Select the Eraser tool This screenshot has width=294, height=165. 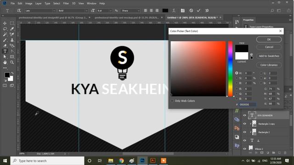(x=5, y=46)
